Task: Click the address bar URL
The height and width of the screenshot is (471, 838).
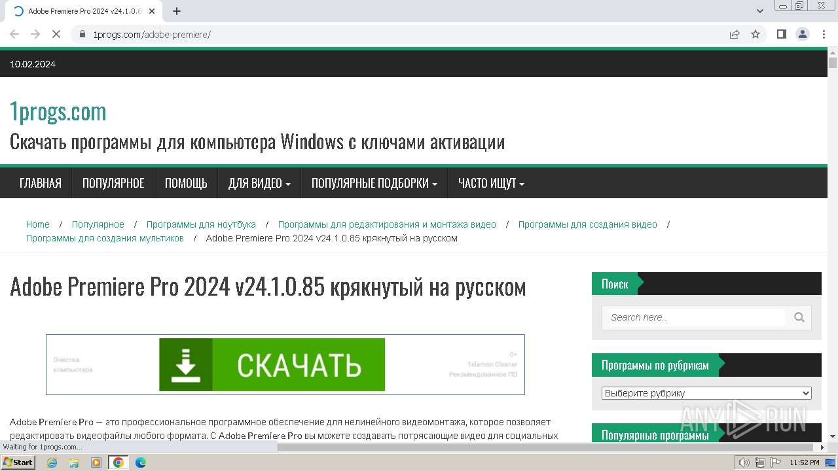Action: point(152,34)
